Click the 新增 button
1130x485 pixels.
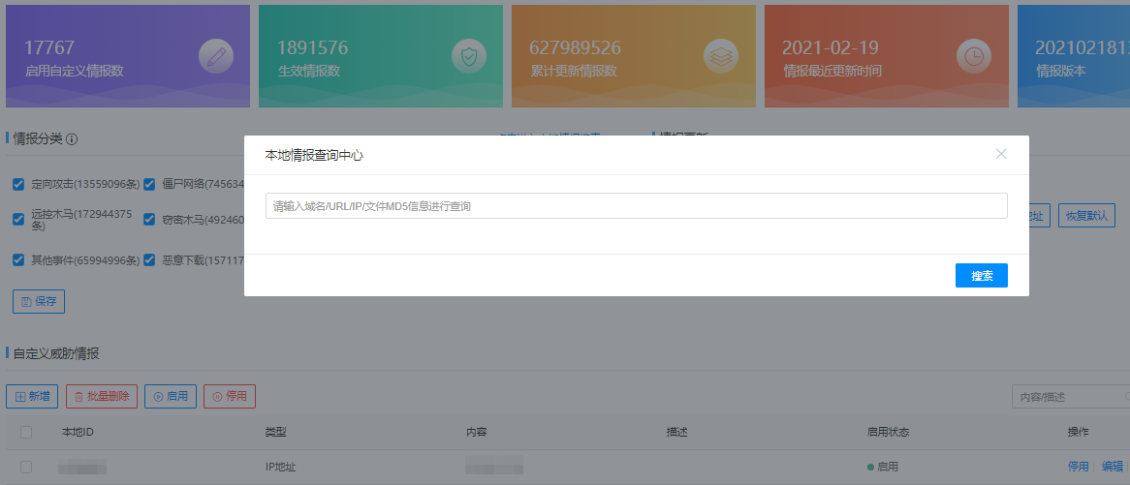32,397
